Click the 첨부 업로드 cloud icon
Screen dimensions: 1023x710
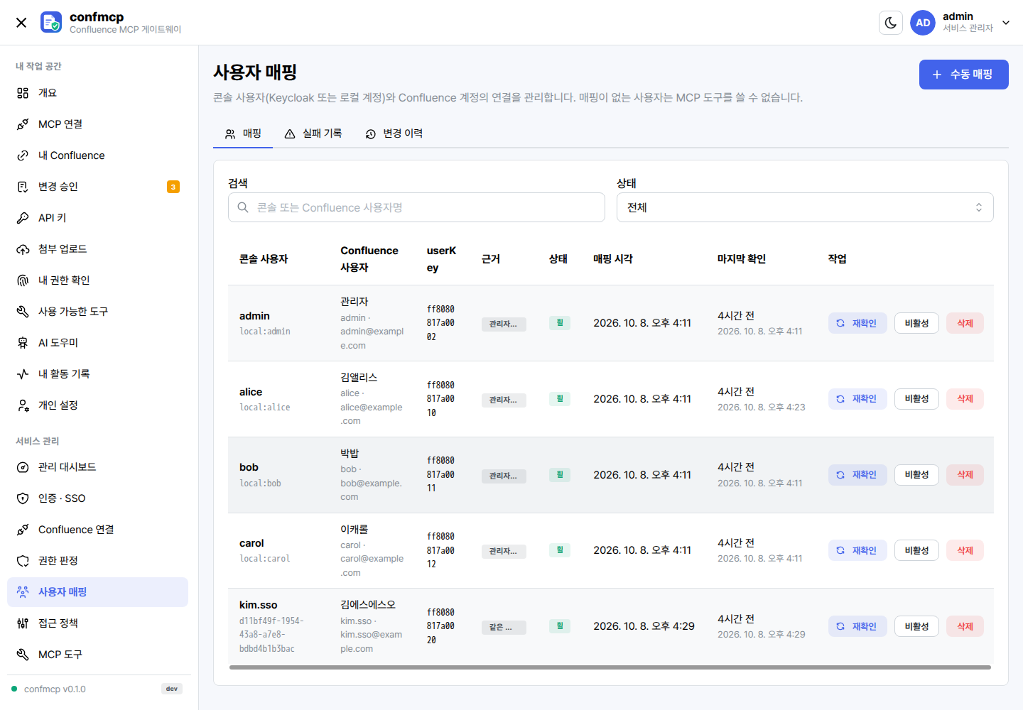pos(23,249)
